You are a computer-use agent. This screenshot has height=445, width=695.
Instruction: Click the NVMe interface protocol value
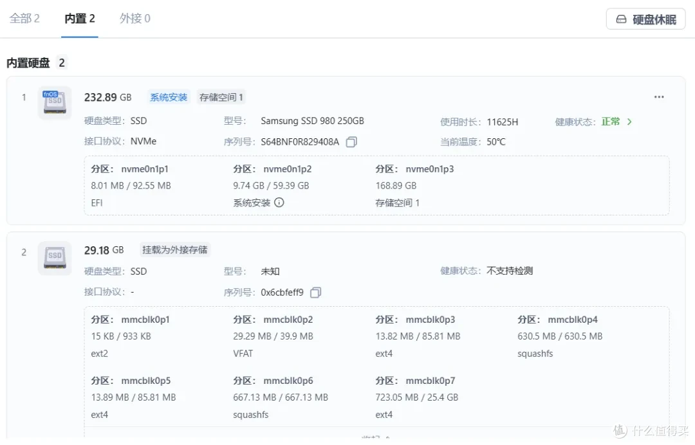[x=143, y=141]
